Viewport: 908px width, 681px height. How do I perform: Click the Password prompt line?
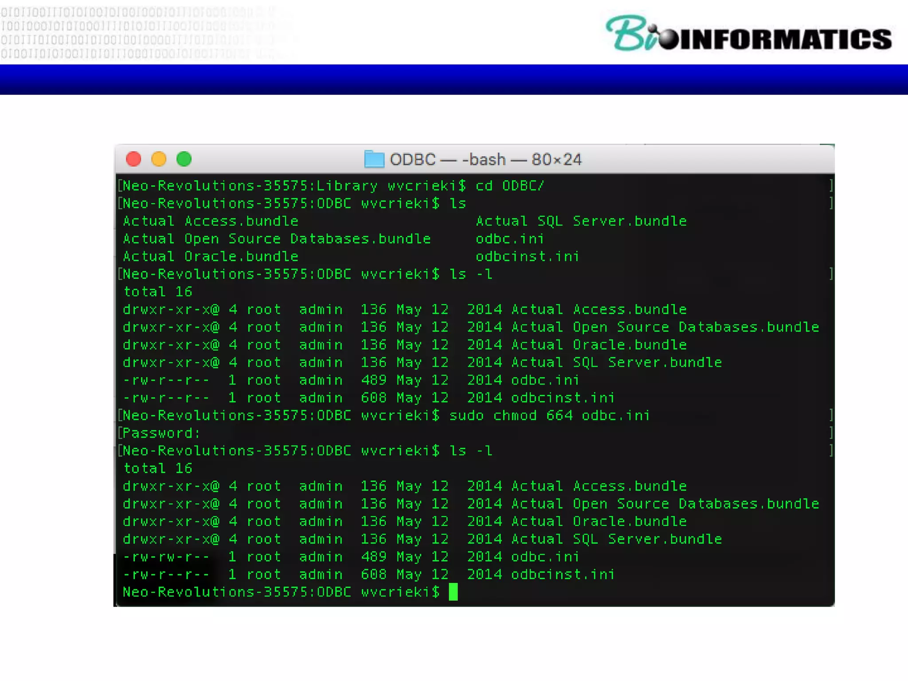point(161,433)
